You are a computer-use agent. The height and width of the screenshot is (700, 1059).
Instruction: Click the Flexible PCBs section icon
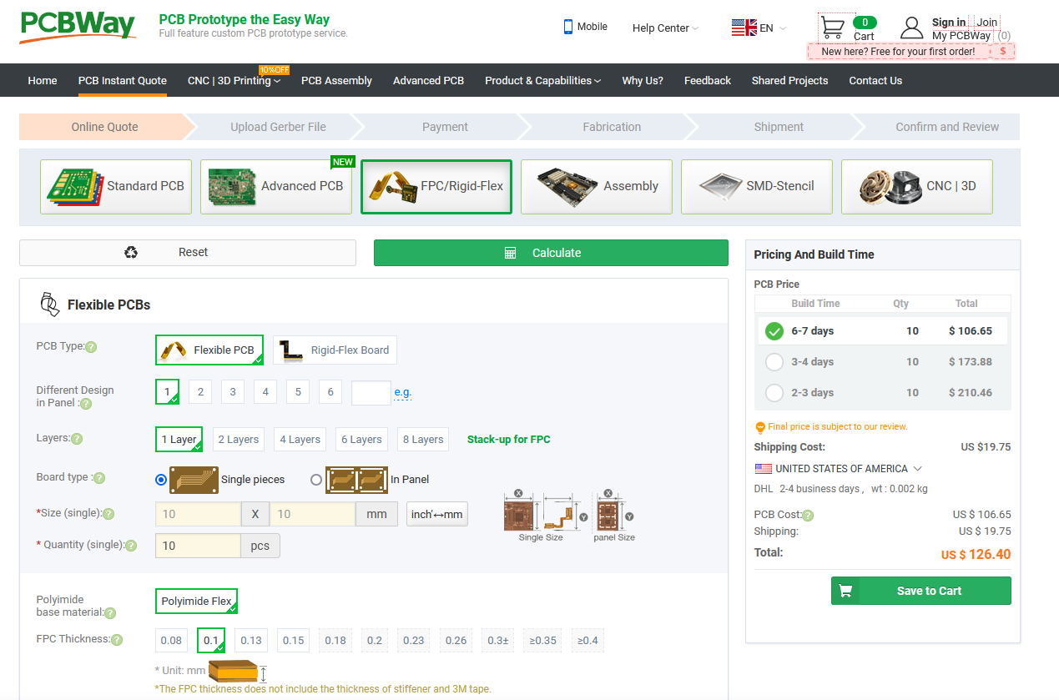(x=49, y=305)
